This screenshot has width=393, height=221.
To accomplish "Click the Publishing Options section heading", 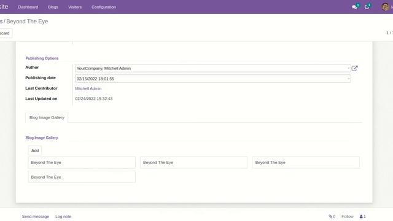I will 42,58.
